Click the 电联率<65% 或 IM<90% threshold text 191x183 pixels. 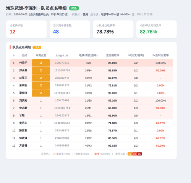click(x=115, y=15)
